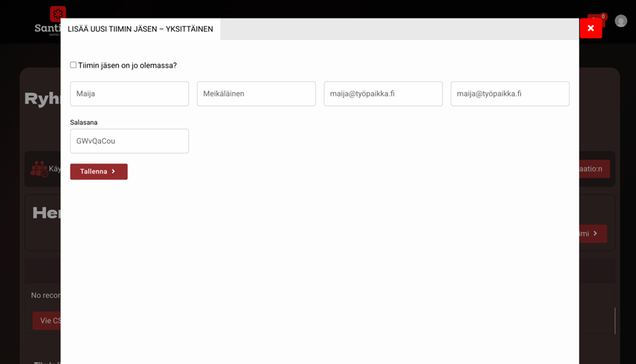Click the cart item count badge
This screenshot has width=636, height=364.
pyautogui.click(x=603, y=16)
